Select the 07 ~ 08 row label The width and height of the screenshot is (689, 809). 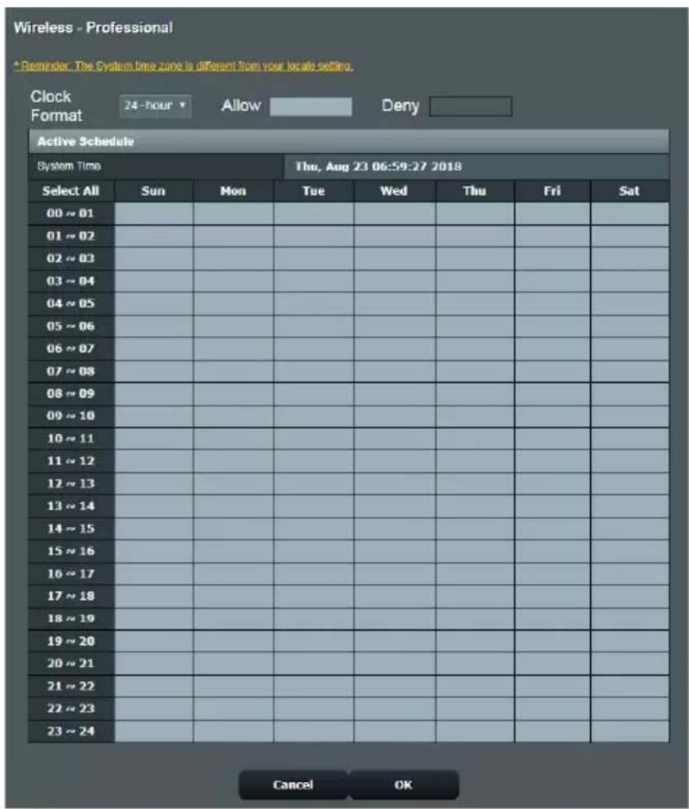coord(71,371)
